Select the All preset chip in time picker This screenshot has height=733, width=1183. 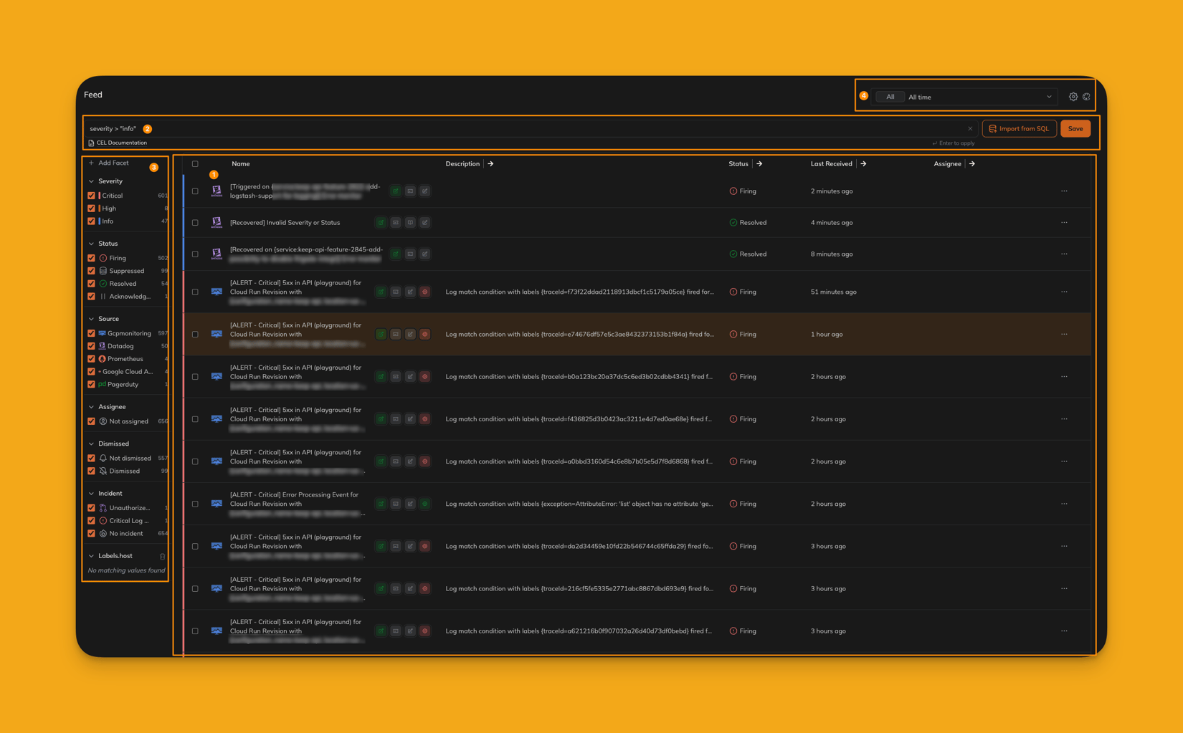[890, 97]
